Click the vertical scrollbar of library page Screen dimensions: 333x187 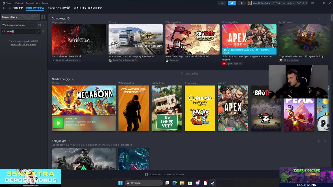332,18
